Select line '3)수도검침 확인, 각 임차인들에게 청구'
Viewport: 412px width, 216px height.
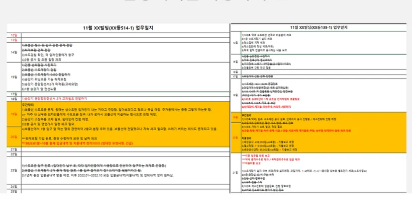[x=48, y=55]
